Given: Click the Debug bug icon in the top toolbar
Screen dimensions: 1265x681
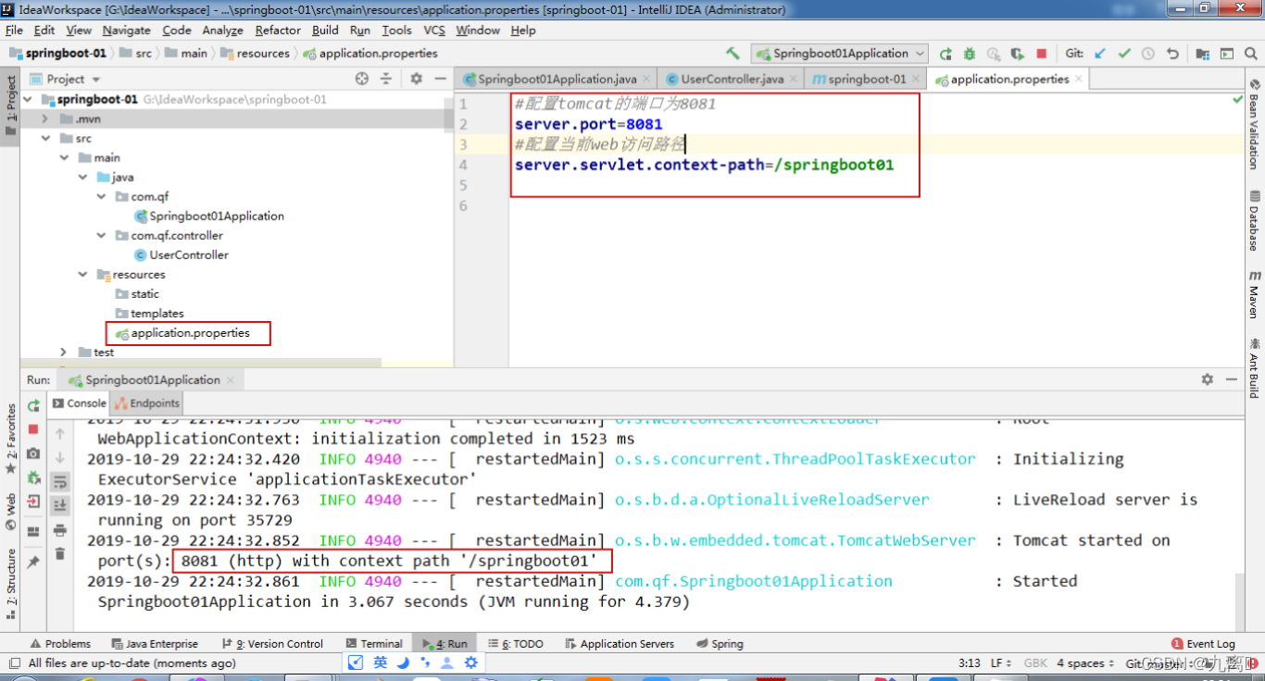Looking at the screenshot, I should 970,54.
